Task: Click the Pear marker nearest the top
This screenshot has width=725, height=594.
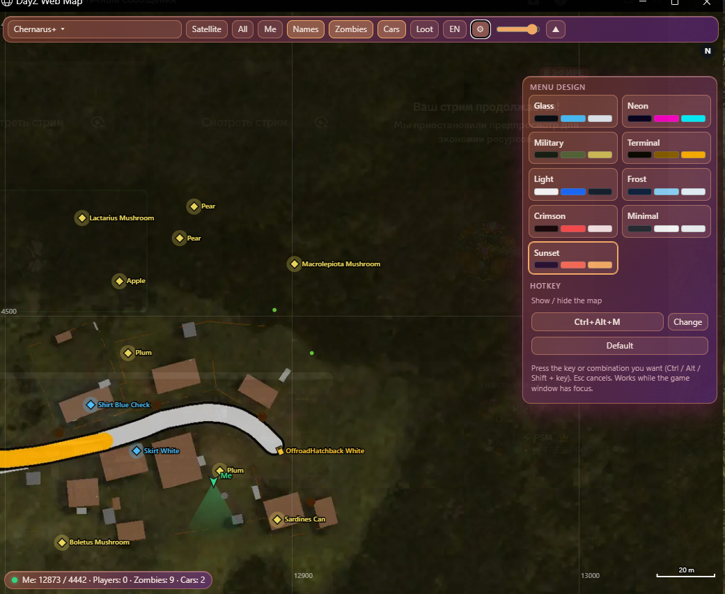Action: point(194,206)
